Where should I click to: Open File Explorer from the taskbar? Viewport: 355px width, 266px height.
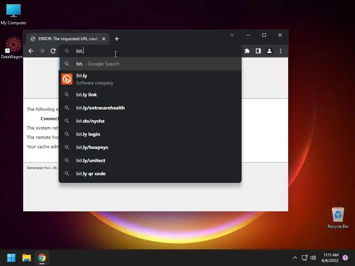(26, 258)
